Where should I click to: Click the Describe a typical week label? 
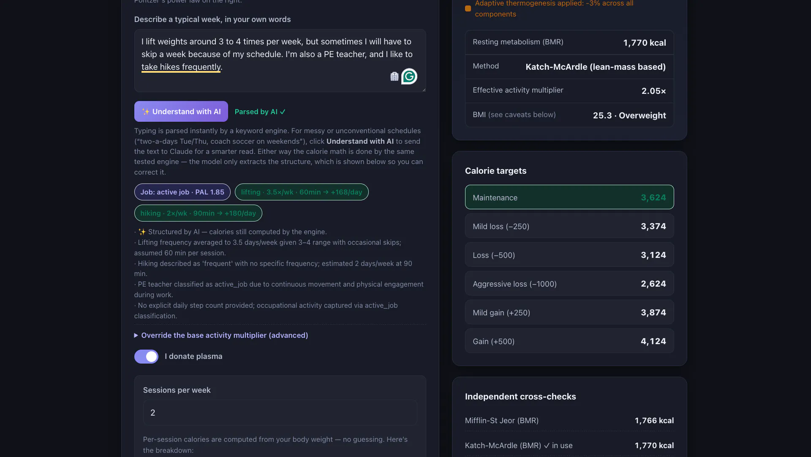(x=212, y=19)
